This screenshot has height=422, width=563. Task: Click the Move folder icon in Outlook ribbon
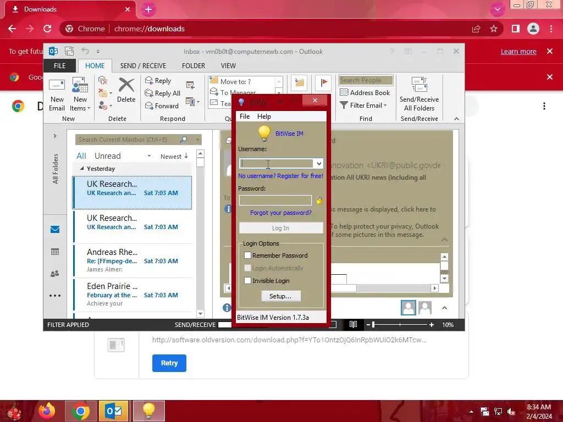pyautogui.click(x=299, y=83)
